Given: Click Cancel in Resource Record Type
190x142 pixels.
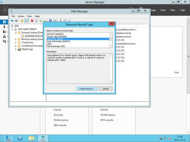Looking at the screenshot, I should (106, 89).
